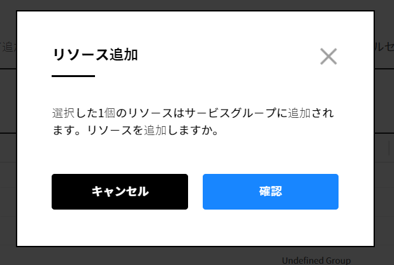Confirm adding resource with 確認 button
This screenshot has height=265, width=394.
(270, 192)
